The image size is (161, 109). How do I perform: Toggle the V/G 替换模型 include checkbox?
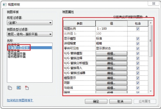pos(138,53)
